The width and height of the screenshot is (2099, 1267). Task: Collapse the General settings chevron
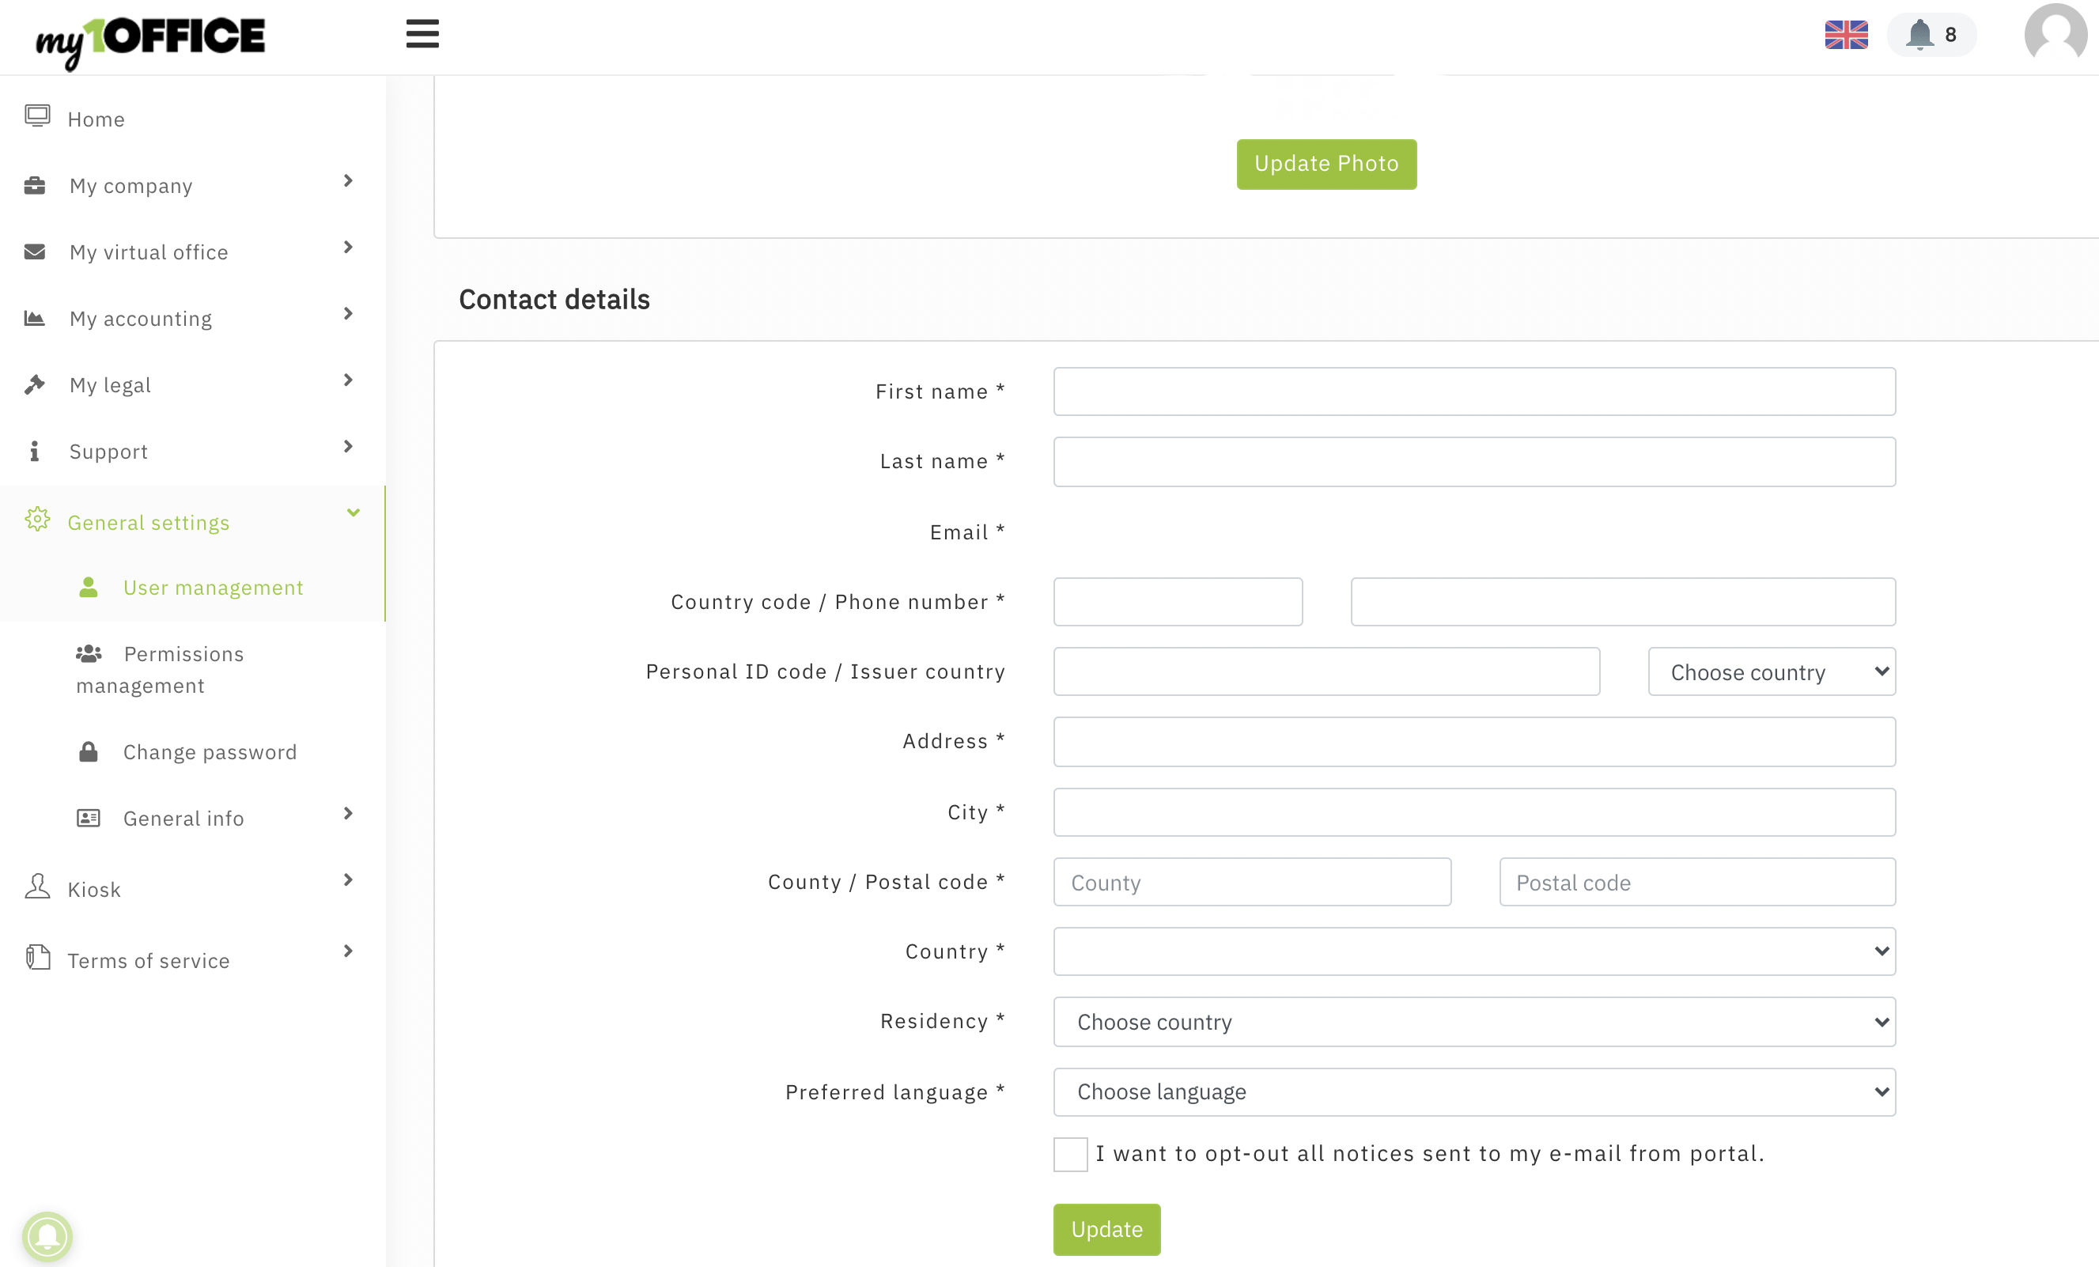pos(354,512)
